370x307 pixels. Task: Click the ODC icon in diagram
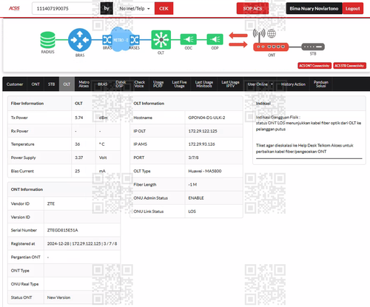189,39
